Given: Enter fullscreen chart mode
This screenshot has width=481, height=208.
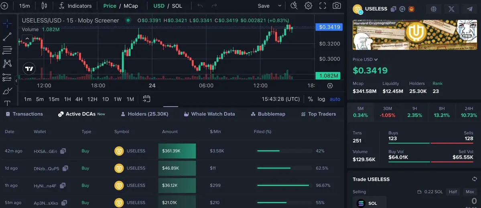Looking at the screenshot, I should pos(323,6).
